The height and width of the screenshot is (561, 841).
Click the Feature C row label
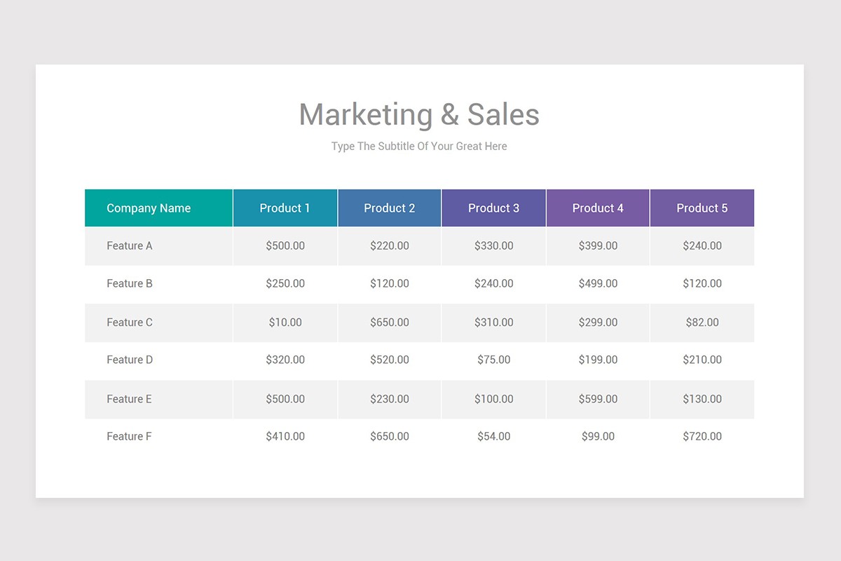[130, 323]
